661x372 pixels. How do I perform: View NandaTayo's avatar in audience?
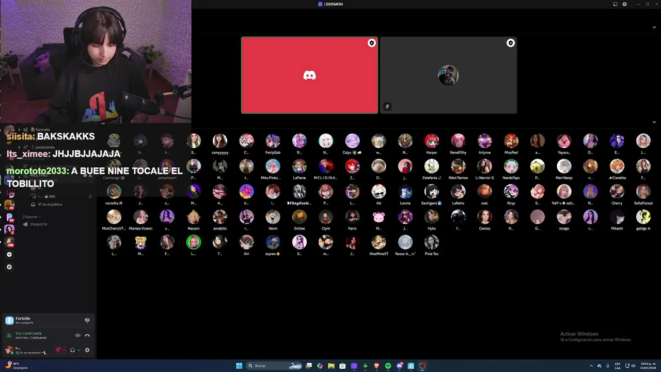pyautogui.click(x=511, y=166)
